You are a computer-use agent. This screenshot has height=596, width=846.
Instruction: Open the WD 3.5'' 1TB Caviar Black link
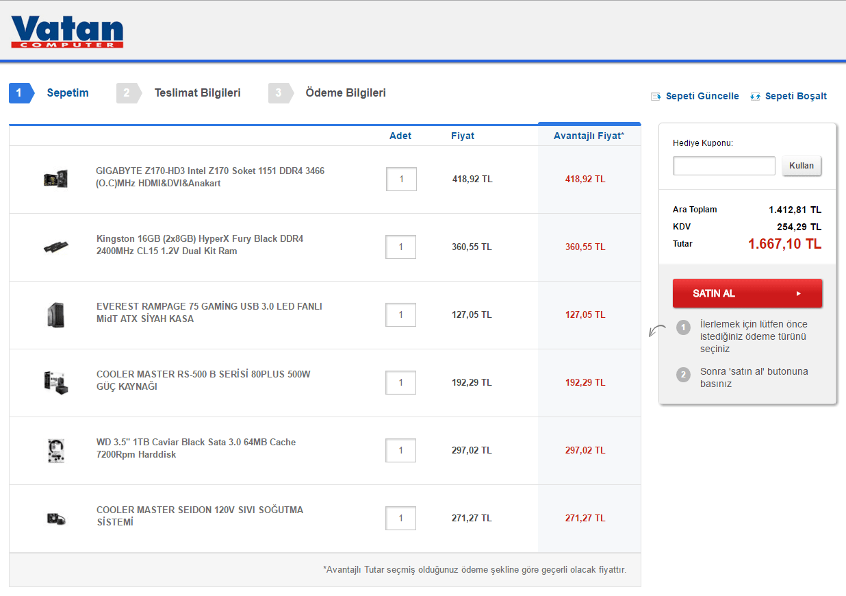pyautogui.click(x=196, y=449)
